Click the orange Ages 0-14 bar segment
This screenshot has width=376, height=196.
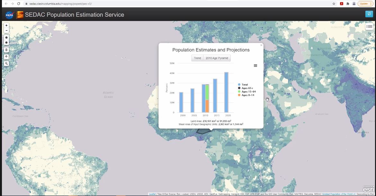point(207,106)
